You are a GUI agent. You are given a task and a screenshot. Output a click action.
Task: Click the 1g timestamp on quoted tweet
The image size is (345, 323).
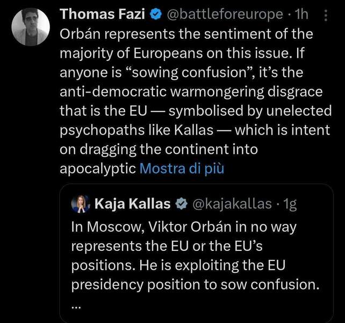click(x=290, y=204)
